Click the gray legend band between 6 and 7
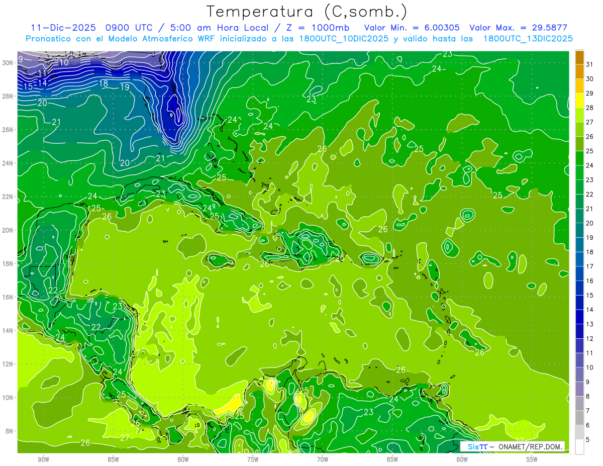The width and height of the screenshot is (603, 466). (x=579, y=418)
